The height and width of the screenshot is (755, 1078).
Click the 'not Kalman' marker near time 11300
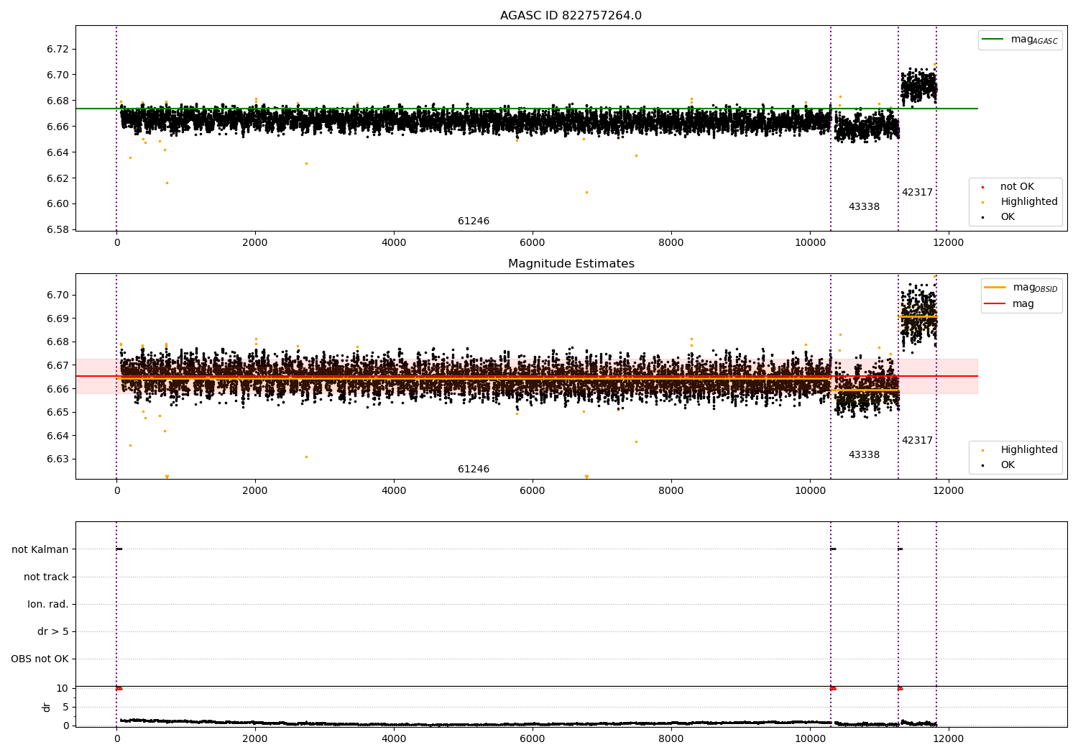(x=900, y=549)
